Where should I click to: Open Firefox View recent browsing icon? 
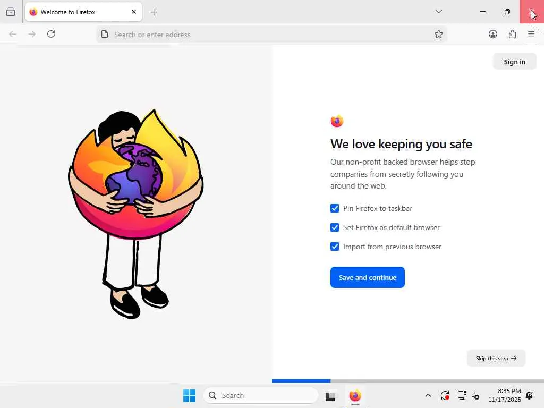[x=11, y=12]
